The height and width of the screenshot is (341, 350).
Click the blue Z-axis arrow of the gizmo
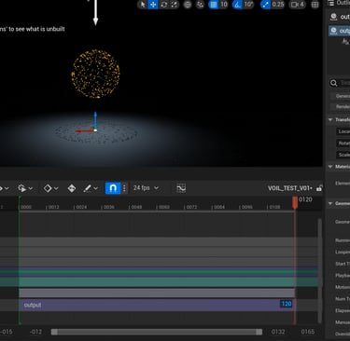tap(95, 119)
